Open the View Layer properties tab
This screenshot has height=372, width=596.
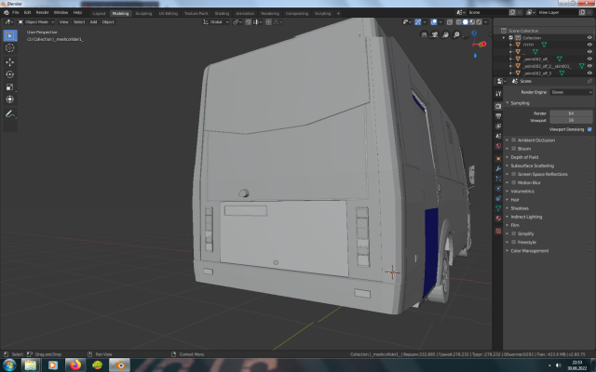498,126
